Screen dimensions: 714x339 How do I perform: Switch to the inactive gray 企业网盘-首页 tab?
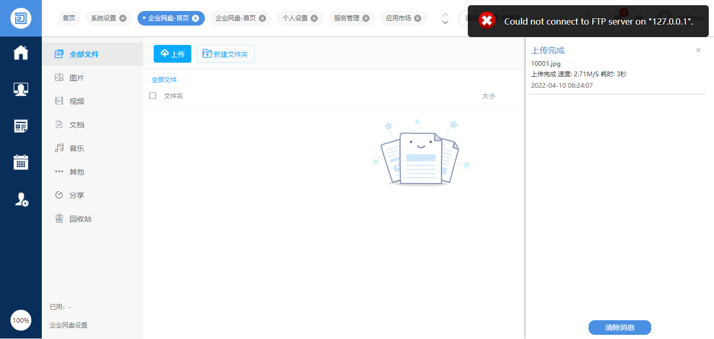(x=236, y=18)
